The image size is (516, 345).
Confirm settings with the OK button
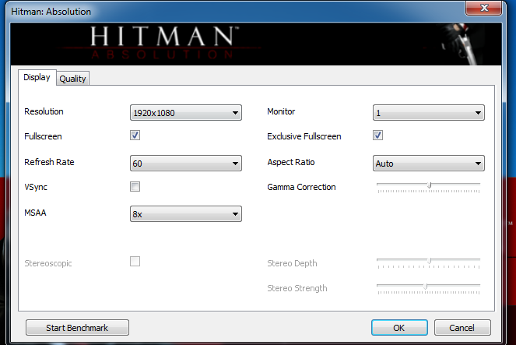point(399,328)
